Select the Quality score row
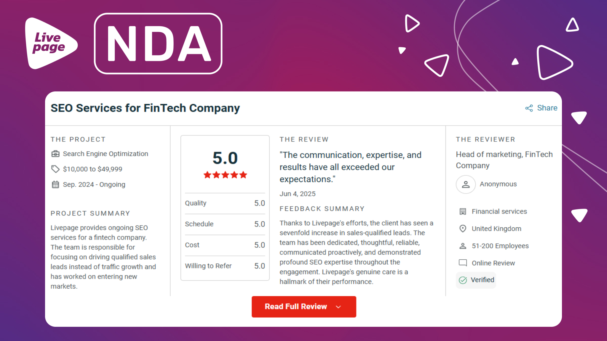607x341 pixels. [225, 203]
